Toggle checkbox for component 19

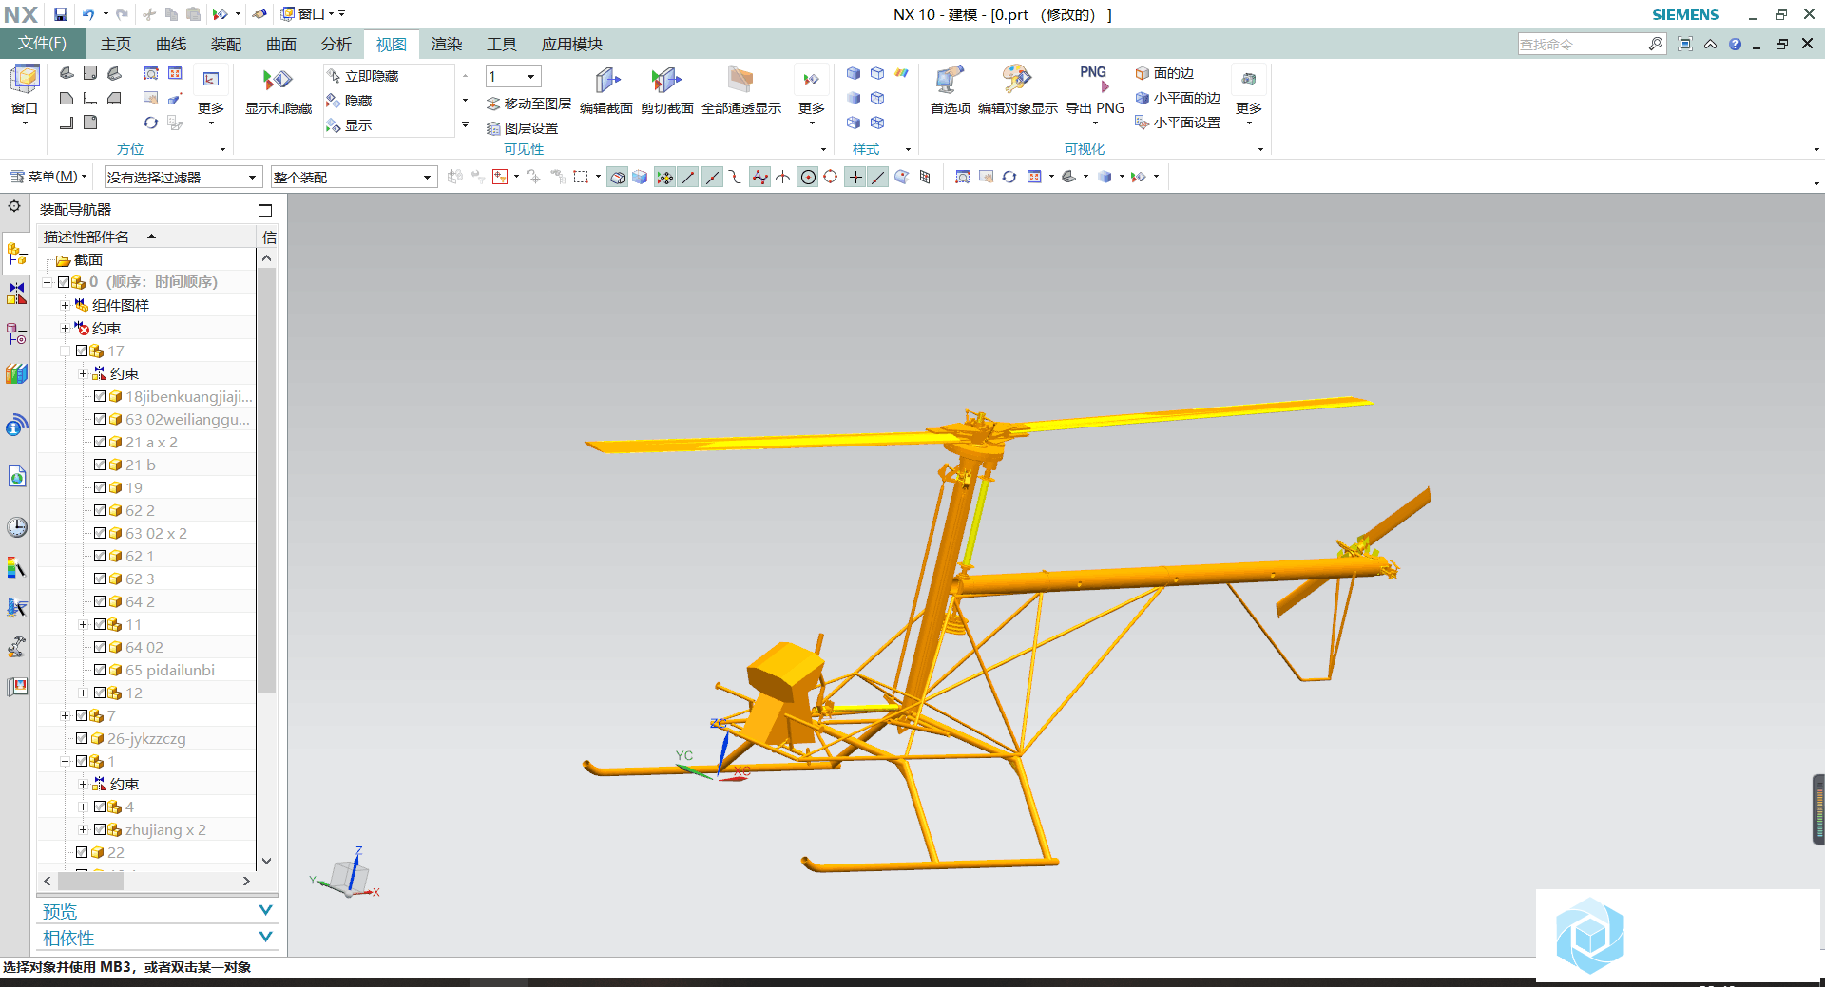tap(100, 487)
